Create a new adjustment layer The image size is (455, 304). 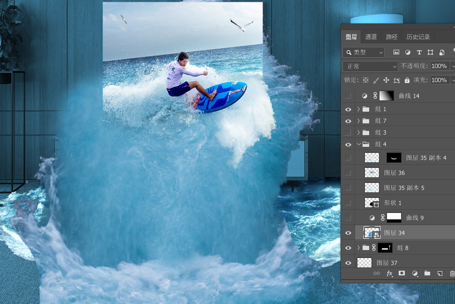[x=415, y=274]
